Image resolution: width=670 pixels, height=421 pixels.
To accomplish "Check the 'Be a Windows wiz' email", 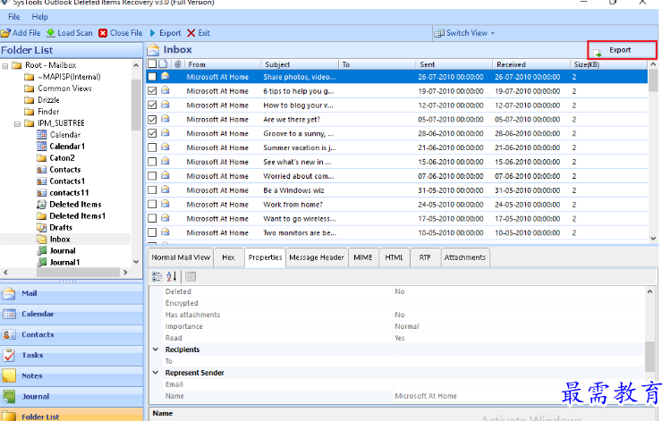I will pos(152,190).
